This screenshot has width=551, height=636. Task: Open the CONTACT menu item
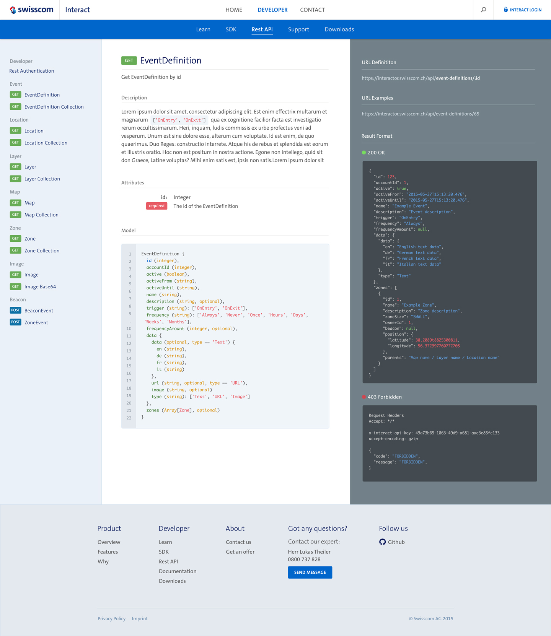[x=312, y=10]
